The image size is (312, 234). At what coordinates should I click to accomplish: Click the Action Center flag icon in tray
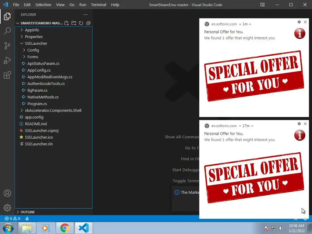(x=266, y=228)
